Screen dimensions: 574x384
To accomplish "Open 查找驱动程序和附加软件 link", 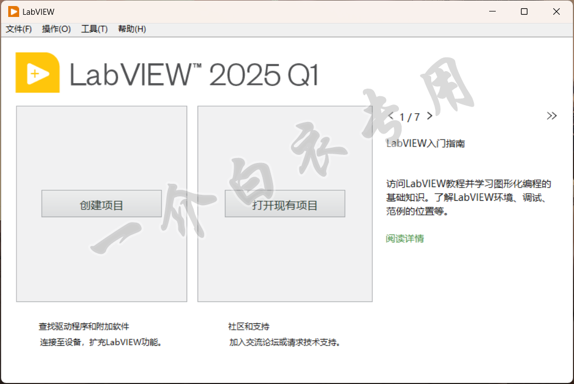I will coord(84,327).
